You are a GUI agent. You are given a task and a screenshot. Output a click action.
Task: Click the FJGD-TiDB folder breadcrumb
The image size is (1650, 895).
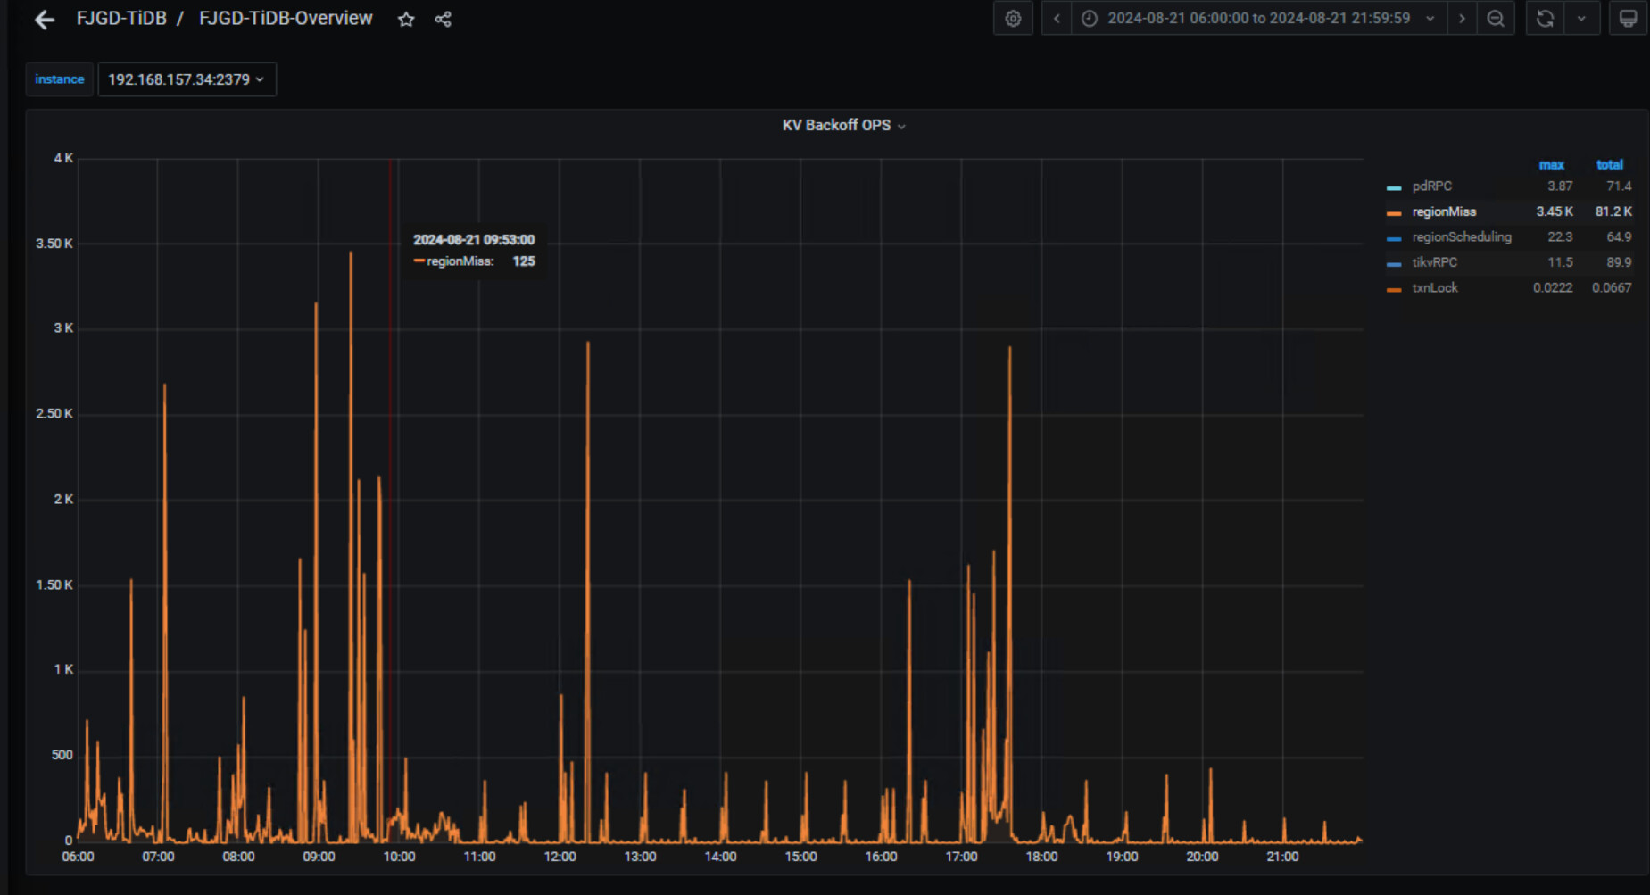(121, 19)
